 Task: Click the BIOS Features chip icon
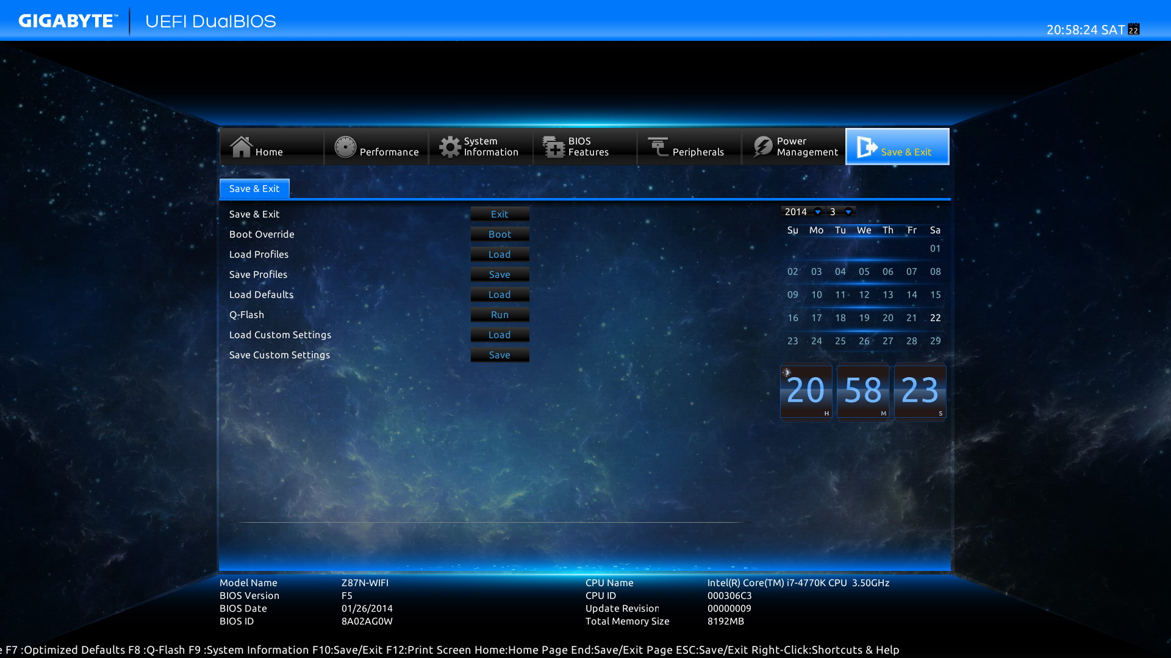tap(554, 147)
